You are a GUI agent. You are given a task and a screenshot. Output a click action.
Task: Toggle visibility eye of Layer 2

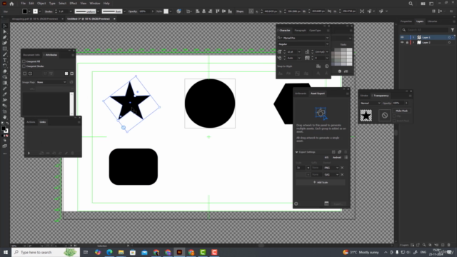tap(402, 43)
